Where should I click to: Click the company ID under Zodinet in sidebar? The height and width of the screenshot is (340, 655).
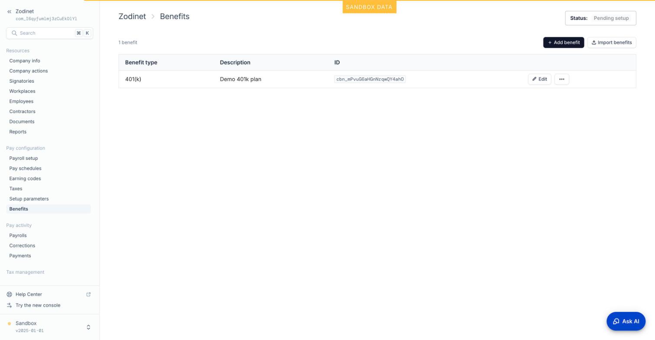click(46, 19)
